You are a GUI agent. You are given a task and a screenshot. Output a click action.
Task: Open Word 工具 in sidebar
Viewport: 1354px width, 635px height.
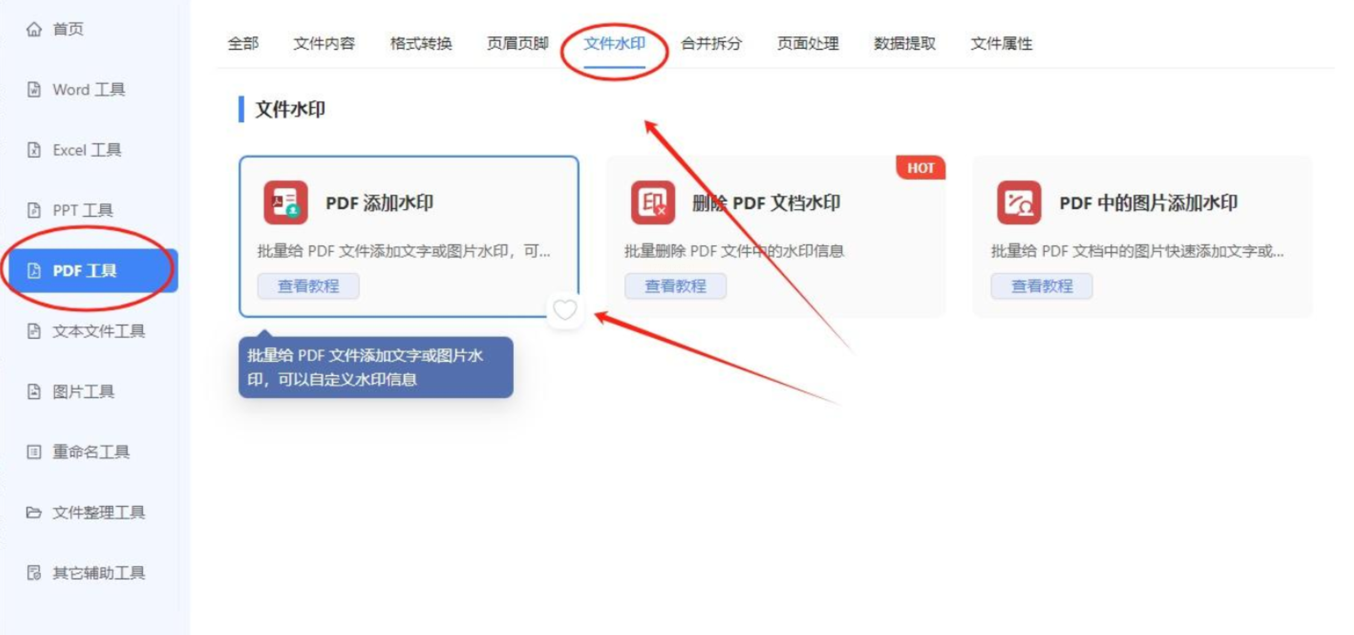tap(89, 90)
